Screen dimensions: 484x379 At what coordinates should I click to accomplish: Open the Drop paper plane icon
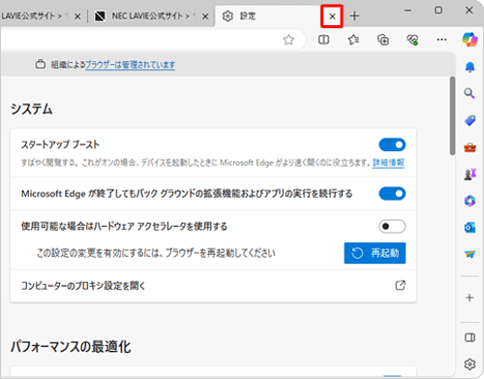point(469,254)
